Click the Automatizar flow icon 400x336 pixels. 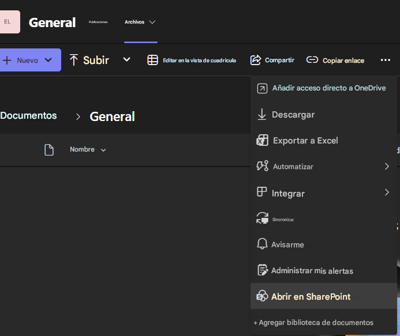click(x=262, y=166)
